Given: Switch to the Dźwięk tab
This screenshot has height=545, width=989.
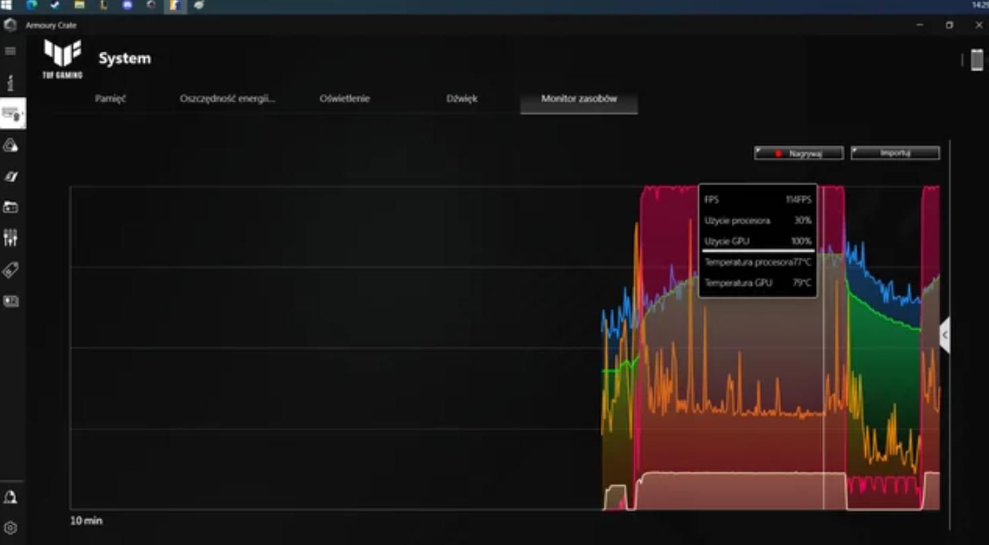Looking at the screenshot, I should pyautogui.click(x=462, y=98).
